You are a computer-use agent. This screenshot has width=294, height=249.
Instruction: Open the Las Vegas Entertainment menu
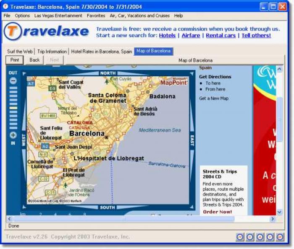point(58,16)
